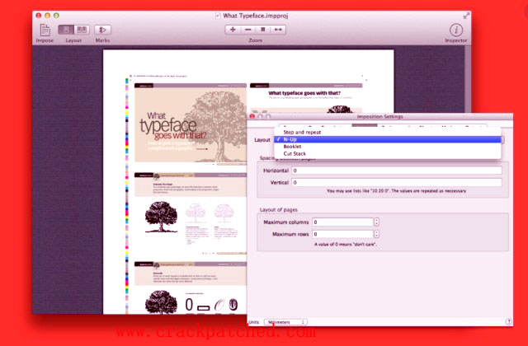Click the zoom to actual size button
This screenshot has height=346, width=528.
coord(263,30)
